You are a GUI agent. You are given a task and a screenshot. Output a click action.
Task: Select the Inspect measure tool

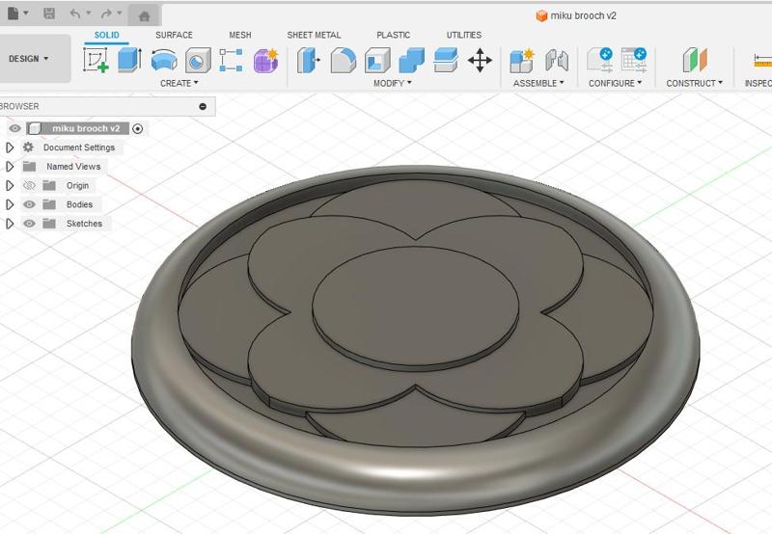point(762,60)
